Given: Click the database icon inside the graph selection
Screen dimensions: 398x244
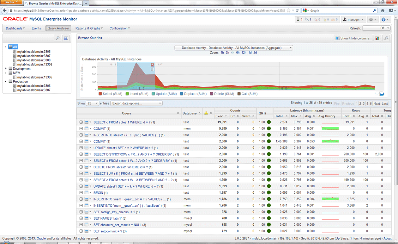Looking at the screenshot, I should coord(153,69).
